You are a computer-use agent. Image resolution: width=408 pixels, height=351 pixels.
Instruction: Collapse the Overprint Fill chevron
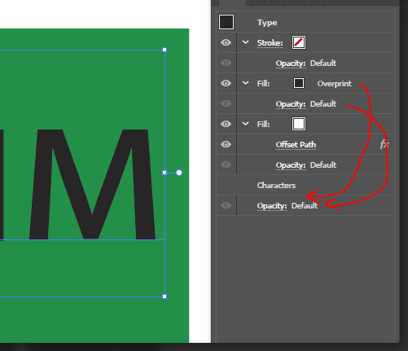[x=245, y=83]
